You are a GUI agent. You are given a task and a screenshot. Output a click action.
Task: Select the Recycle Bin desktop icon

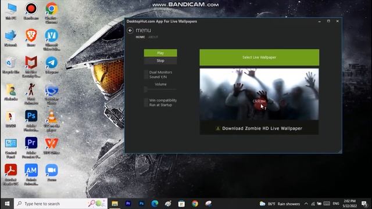[10, 65]
